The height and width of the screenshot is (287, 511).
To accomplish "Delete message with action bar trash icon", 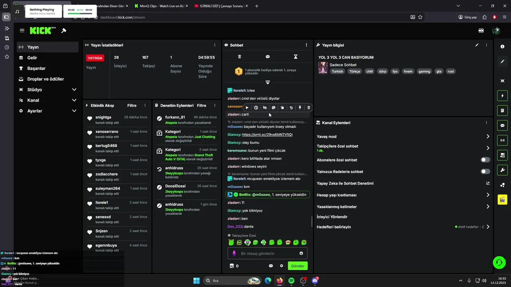I will point(309,108).
